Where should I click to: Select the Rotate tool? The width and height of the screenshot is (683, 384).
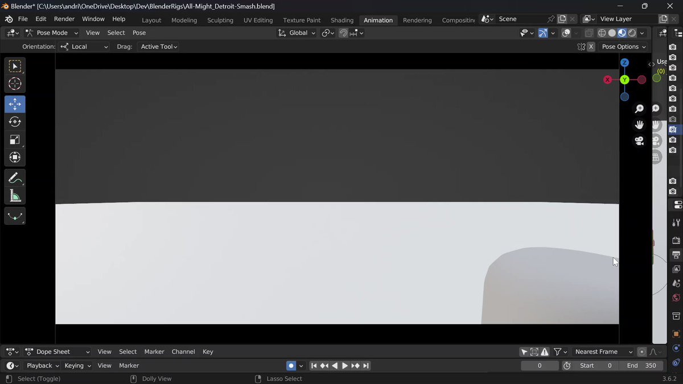point(15,122)
